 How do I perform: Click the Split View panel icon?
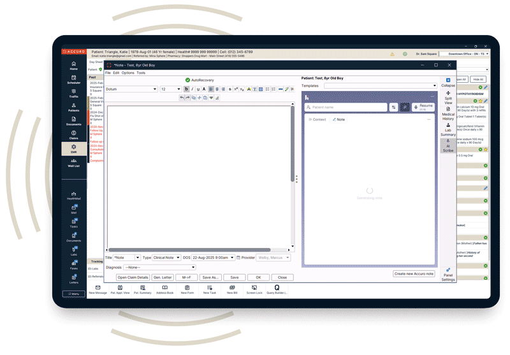point(448,97)
